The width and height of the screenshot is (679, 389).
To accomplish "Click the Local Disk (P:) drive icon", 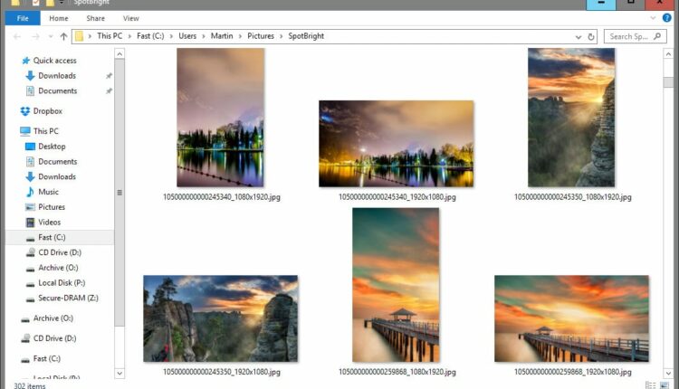I will tap(30, 284).
